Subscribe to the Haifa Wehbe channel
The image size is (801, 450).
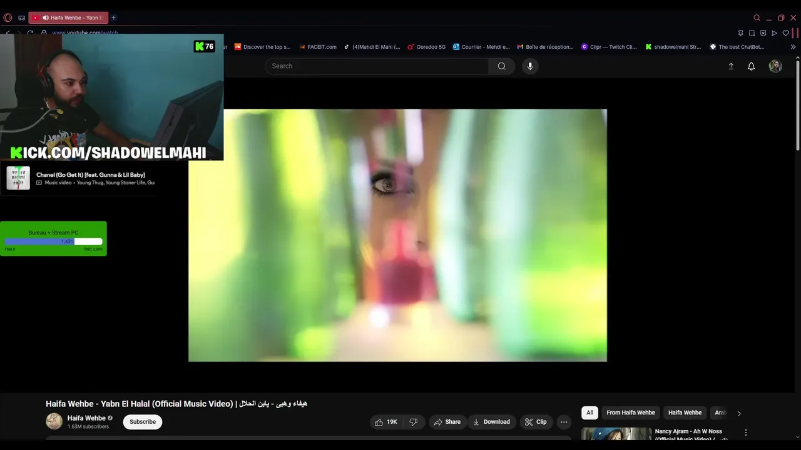tap(143, 422)
